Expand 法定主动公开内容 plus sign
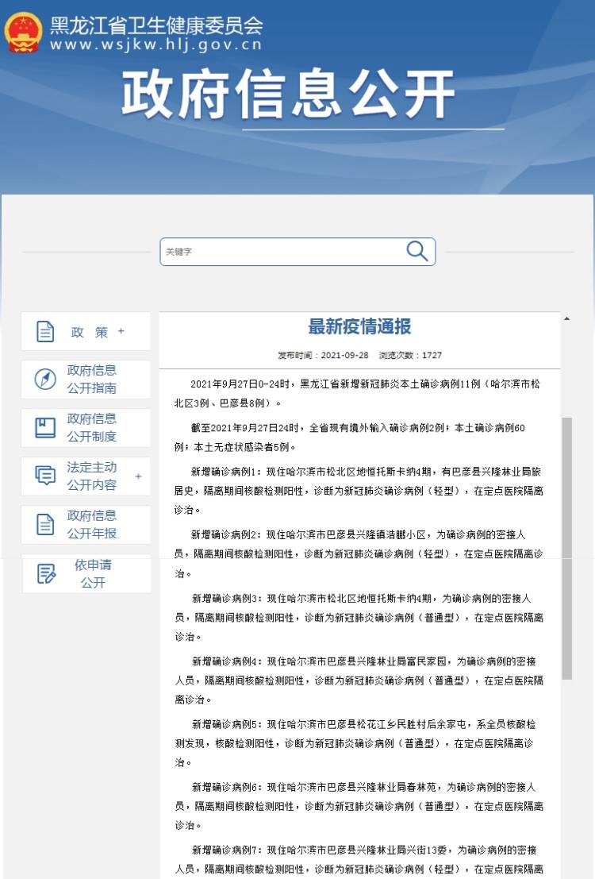Screen dimensions: 595x879 [x=138, y=476]
